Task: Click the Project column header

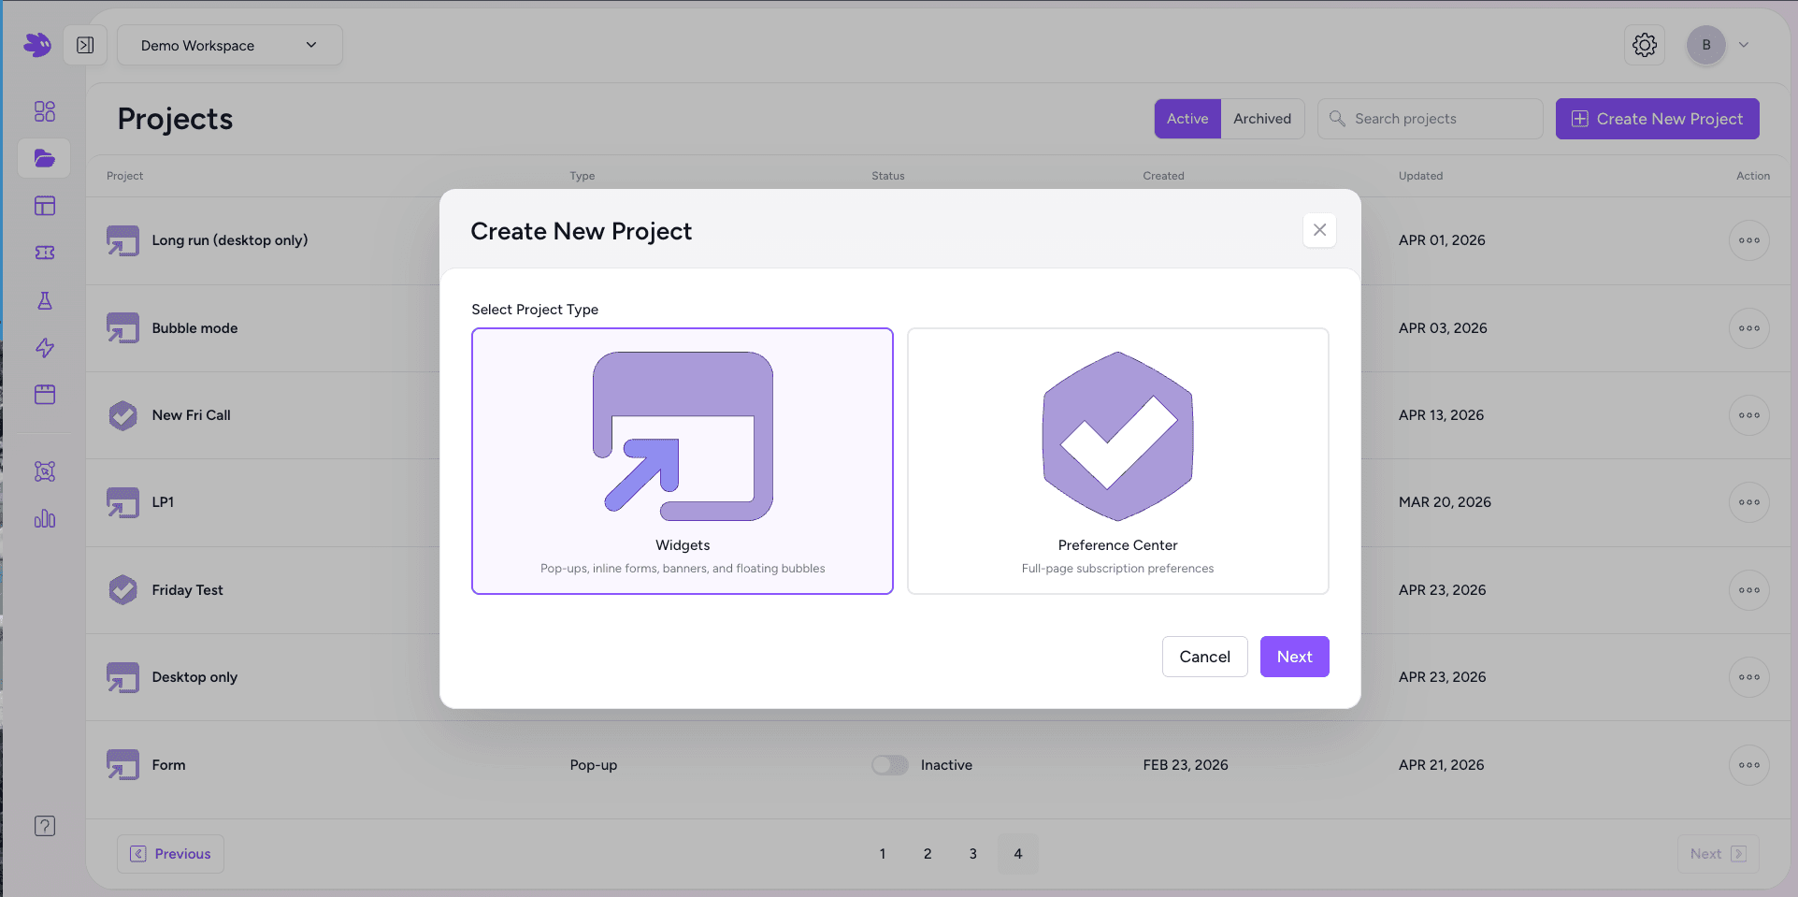Action: pyautogui.click(x=124, y=176)
